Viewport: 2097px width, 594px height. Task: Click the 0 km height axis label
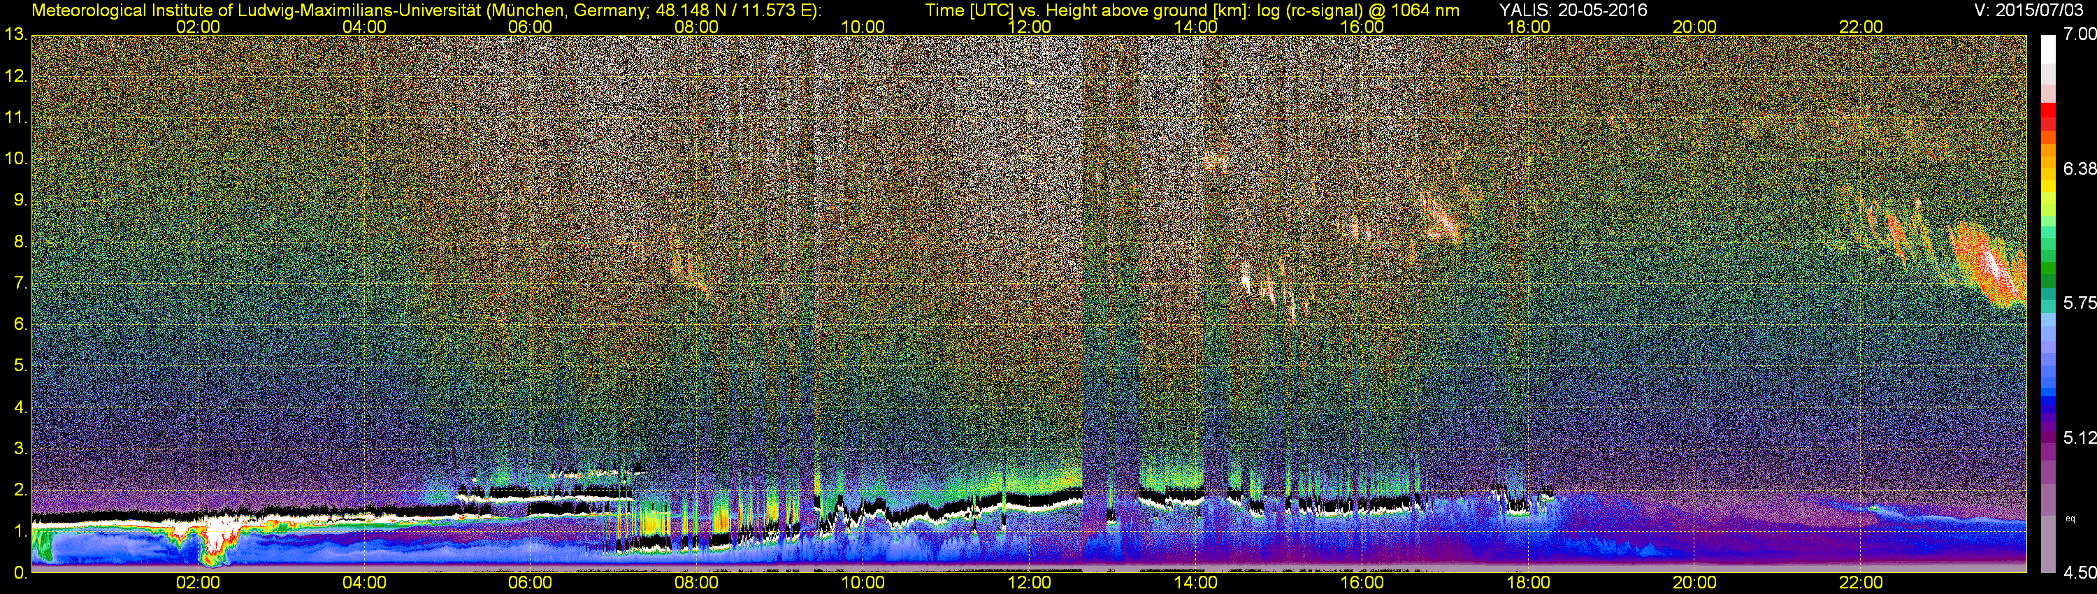(x=20, y=573)
